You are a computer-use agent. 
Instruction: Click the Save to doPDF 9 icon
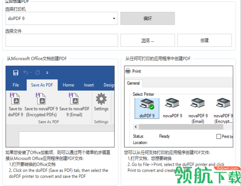pos(15,99)
